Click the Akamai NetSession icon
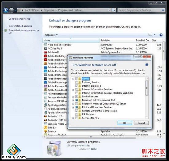Viewport: 169px width, 161px height. point(45,94)
